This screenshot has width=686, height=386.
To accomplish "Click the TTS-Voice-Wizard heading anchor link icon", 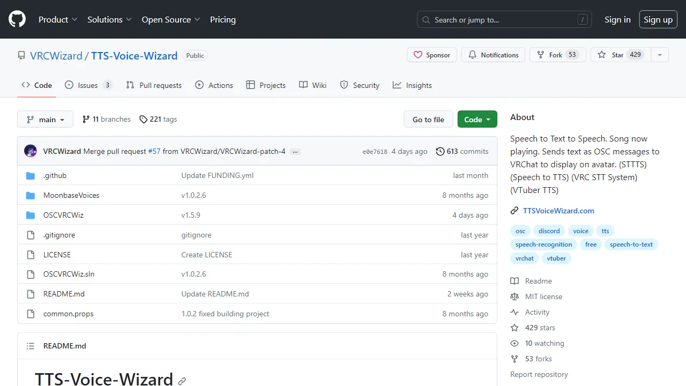I will pyautogui.click(x=182, y=381).
